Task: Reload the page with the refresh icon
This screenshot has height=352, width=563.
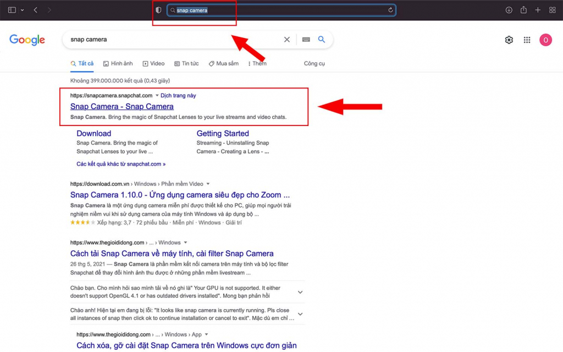Action: click(x=390, y=10)
